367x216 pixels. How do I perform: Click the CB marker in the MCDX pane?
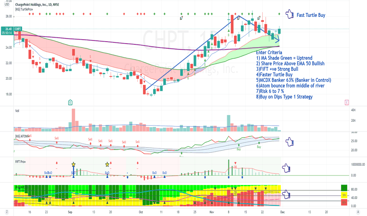(x=235, y=193)
